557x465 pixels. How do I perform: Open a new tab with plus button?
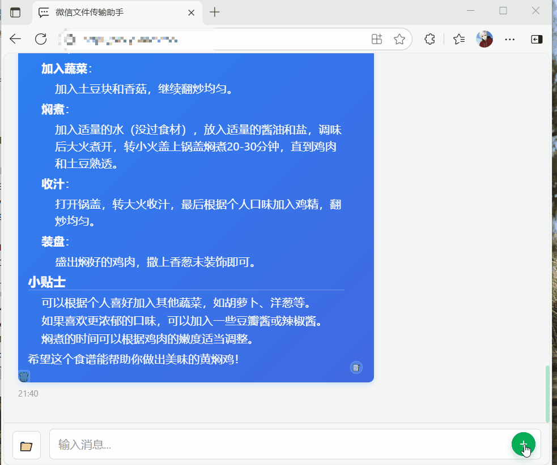(214, 12)
